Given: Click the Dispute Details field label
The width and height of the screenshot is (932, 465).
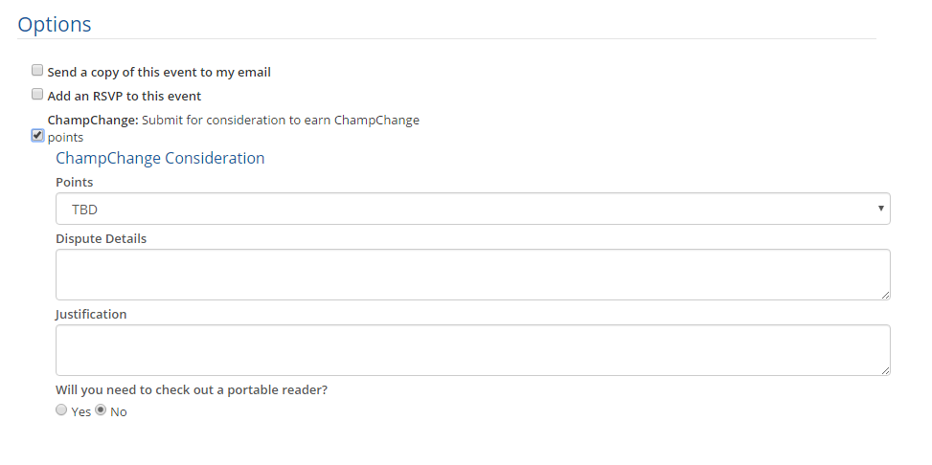Looking at the screenshot, I should click(x=101, y=238).
